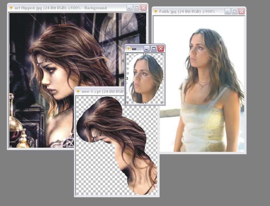Minimize the art flipped.jpg window
The image size is (270, 206).
[x=130, y=8]
